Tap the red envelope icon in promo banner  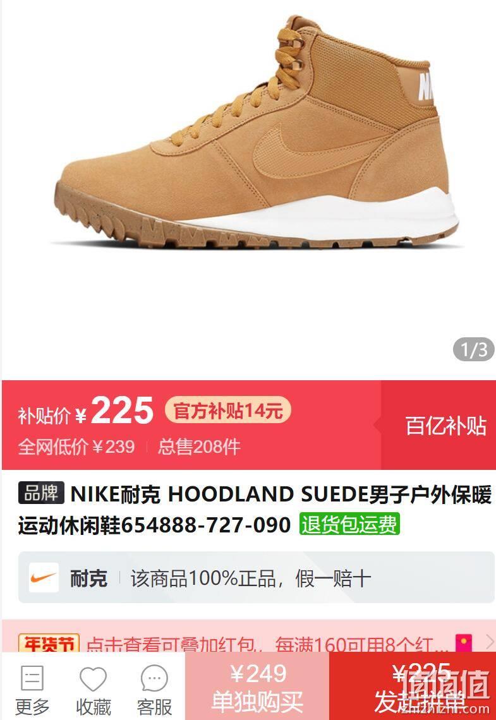click(464, 642)
